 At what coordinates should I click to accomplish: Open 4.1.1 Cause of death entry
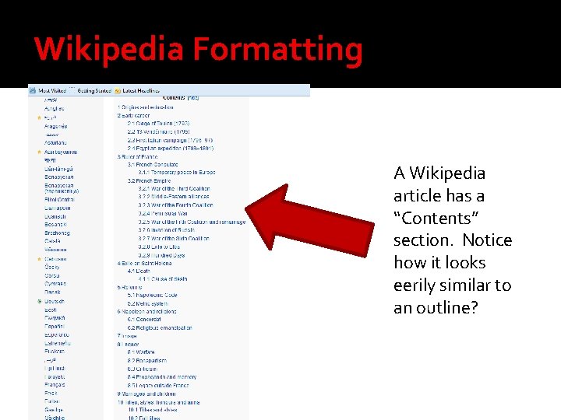pyautogui.click(x=163, y=279)
